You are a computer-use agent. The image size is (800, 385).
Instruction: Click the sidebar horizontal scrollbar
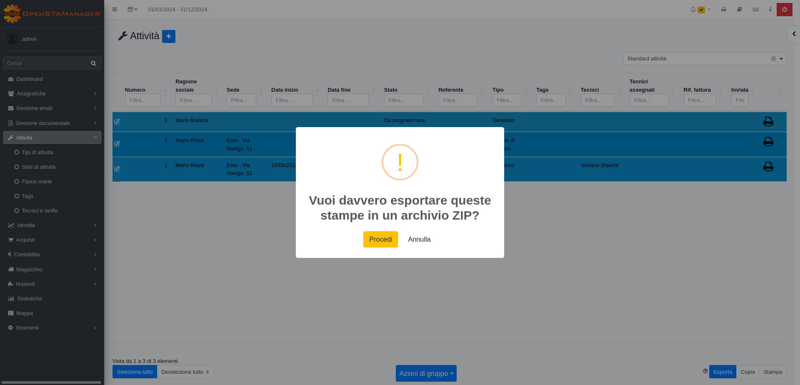point(52,382)
